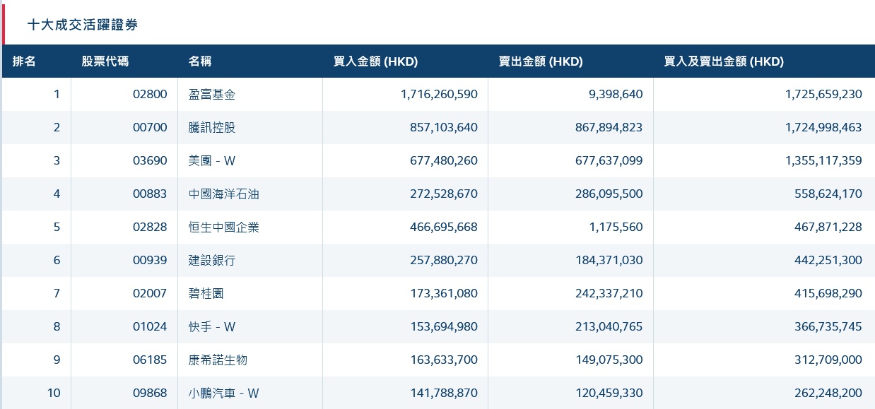Click sell amount 286,095,500
This screenshot has height=409, width=875.
tap(609, 194)
